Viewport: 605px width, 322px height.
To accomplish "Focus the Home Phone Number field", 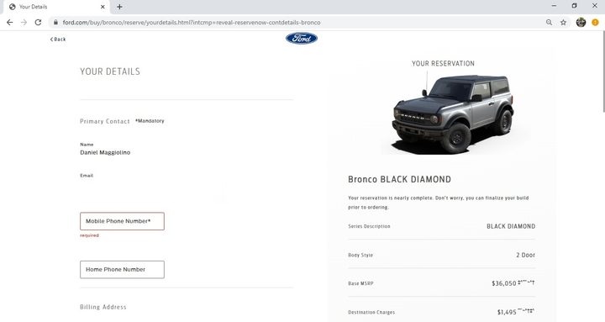I will click(122, 270).
